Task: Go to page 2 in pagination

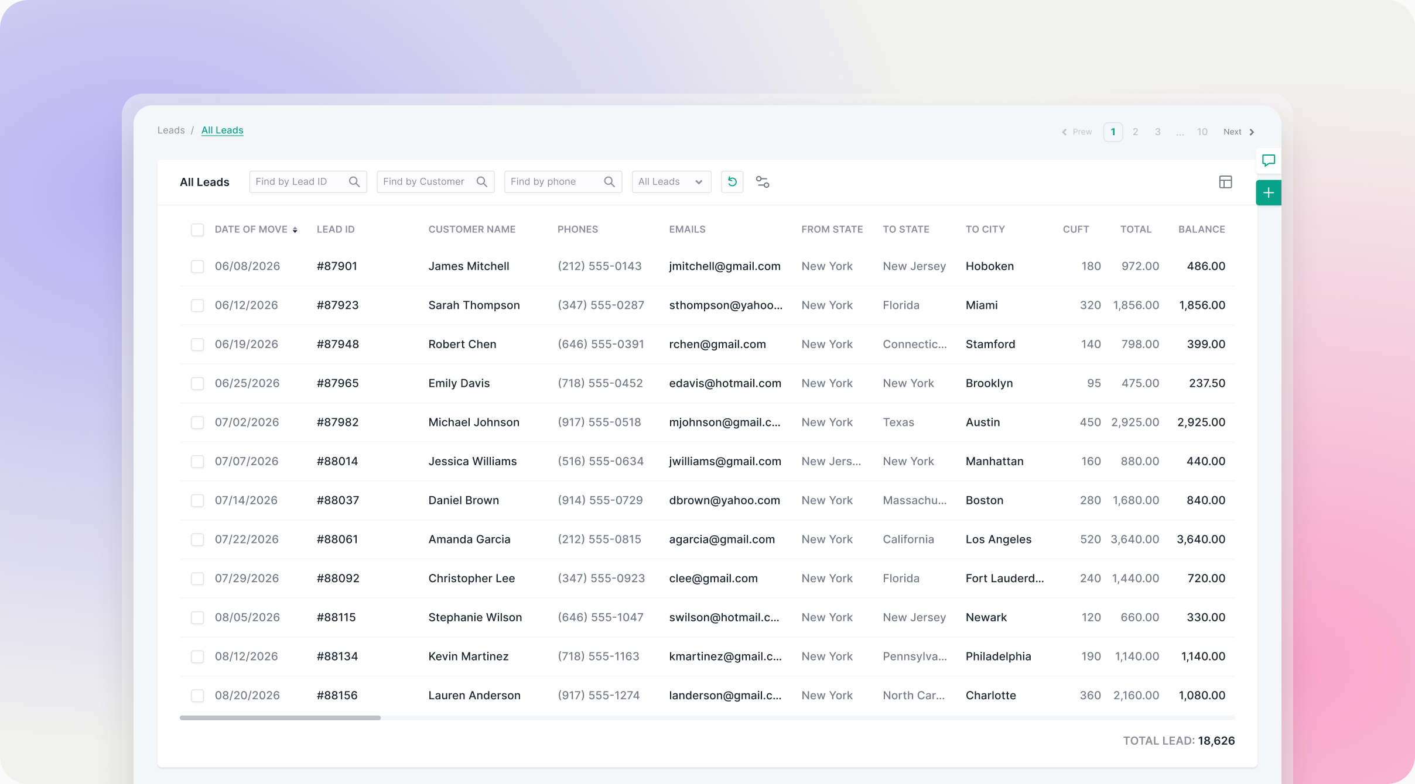Action: [1135, 132]
